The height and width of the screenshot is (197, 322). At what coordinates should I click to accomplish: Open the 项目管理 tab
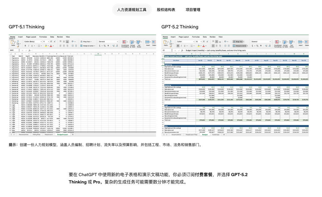pyautogui.click(x=193, y=10)
